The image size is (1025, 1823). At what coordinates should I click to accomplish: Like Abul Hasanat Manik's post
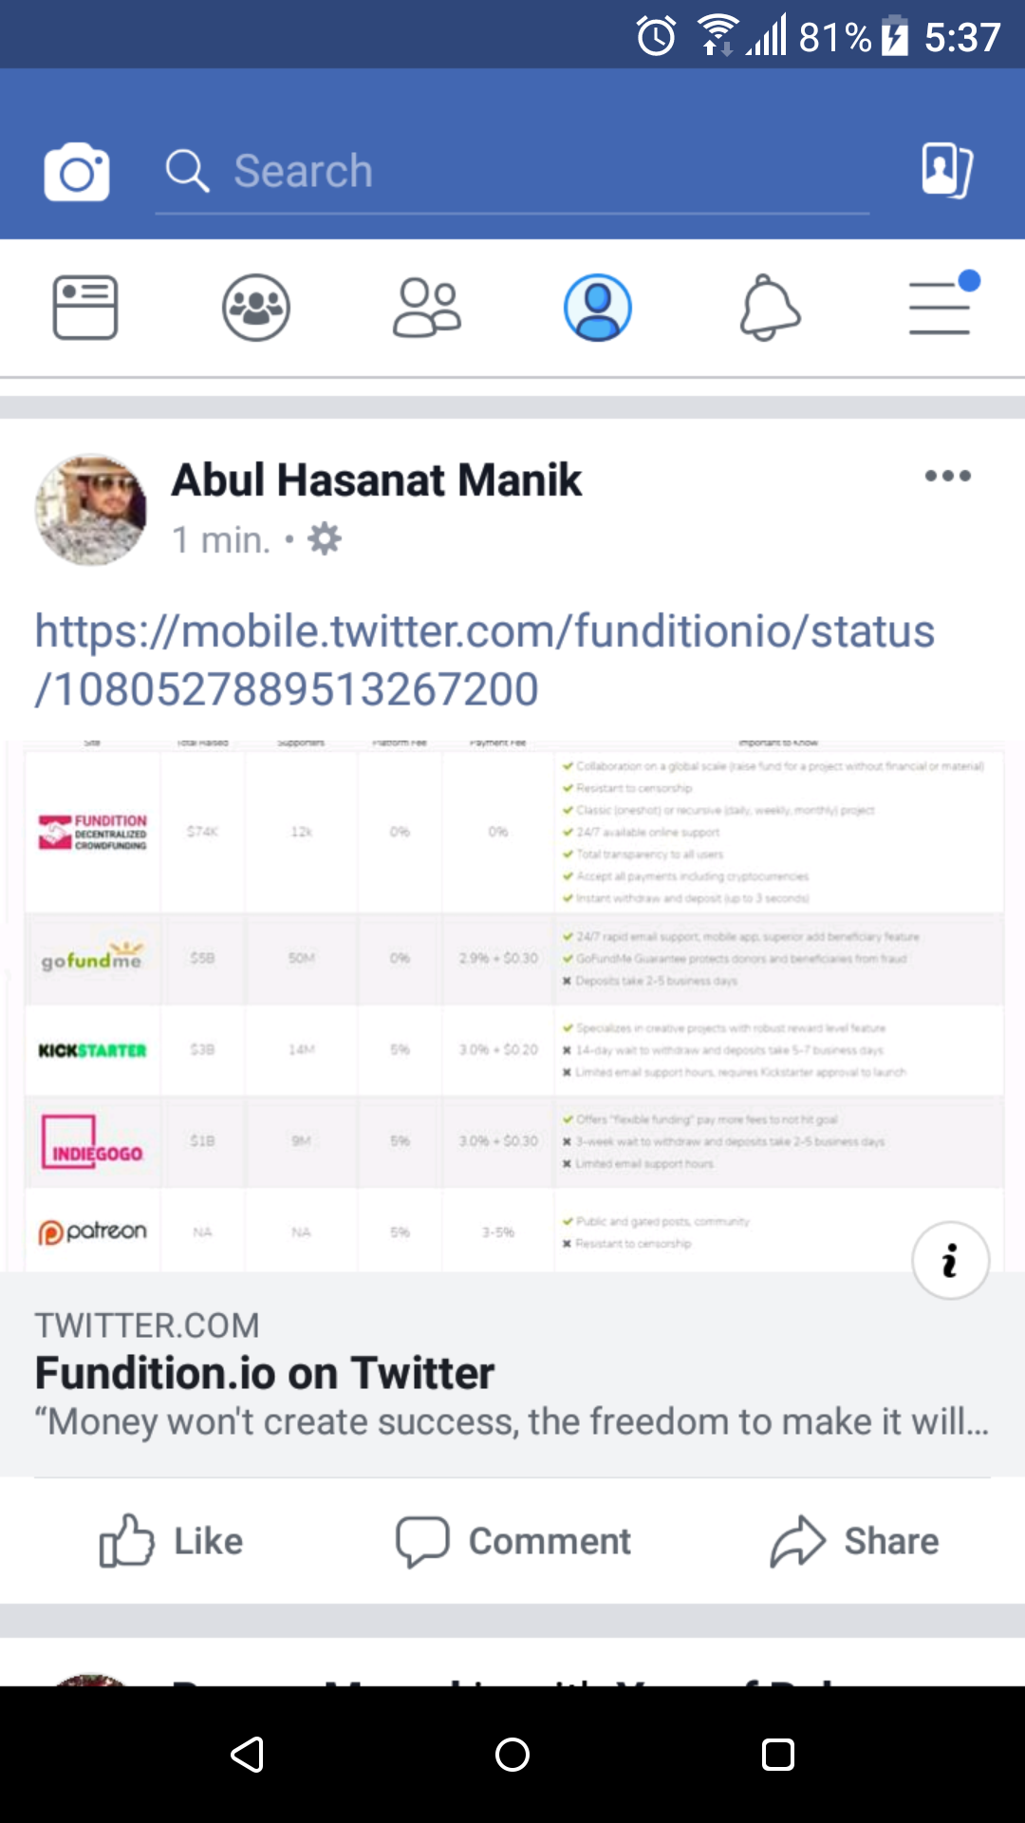(x=172, y=1541)
